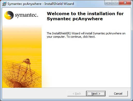Viewport: 133px width, 101px height.
Task: Click the Symantec yellow and black circle logo
Action: point(9,15)
